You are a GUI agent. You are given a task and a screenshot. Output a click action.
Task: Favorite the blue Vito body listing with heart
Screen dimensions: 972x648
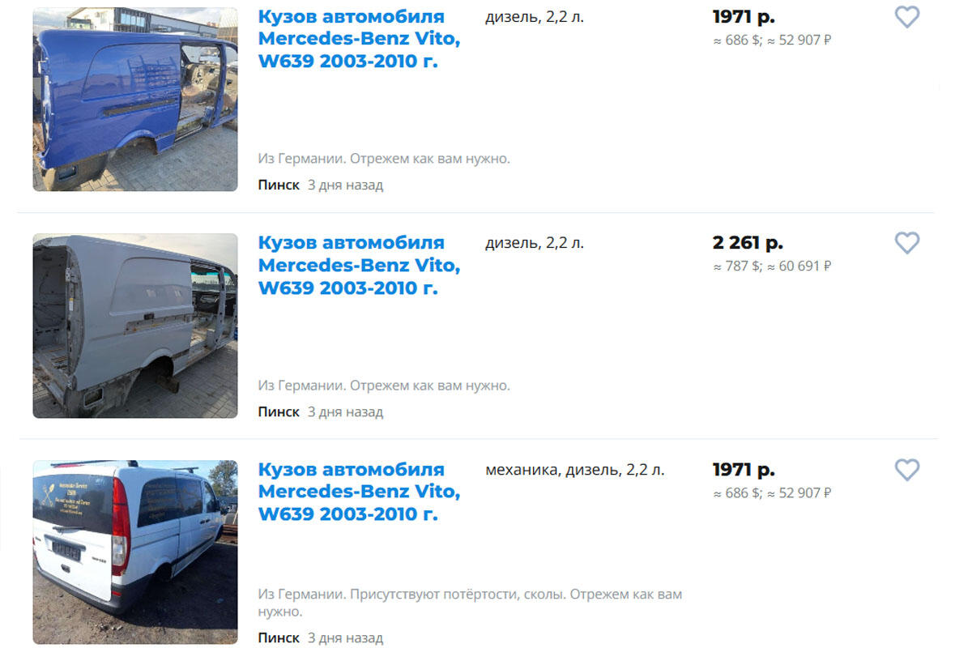click(907, 16)
